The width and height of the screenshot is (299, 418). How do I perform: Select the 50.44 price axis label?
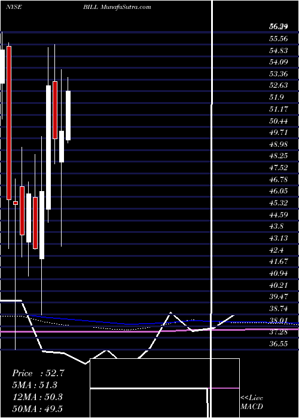point(279,121)
